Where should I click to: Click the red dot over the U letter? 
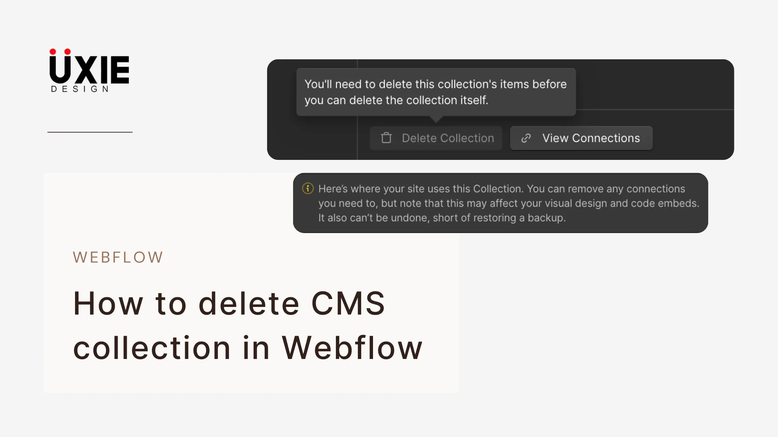pyautogui.click(x=53, y=51)
